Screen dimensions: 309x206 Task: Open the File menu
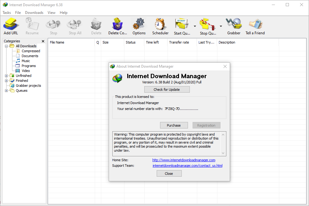click(x=18, y=13)
